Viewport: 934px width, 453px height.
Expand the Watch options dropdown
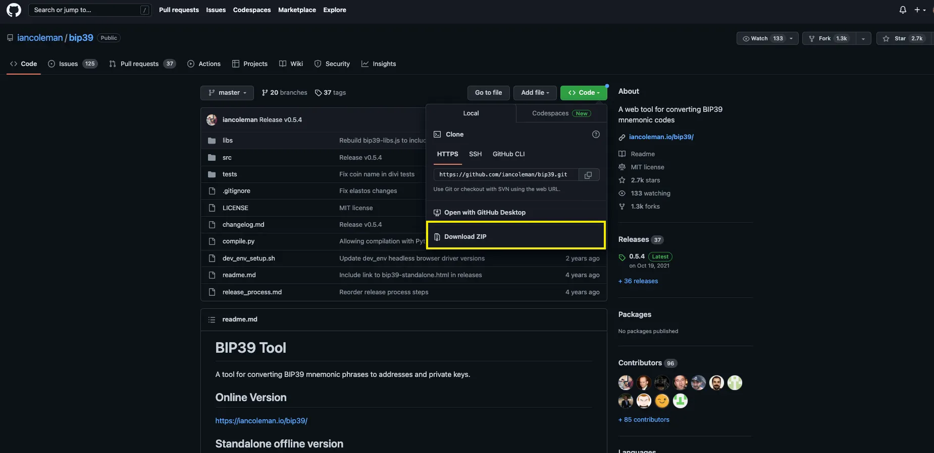(792, 38)
